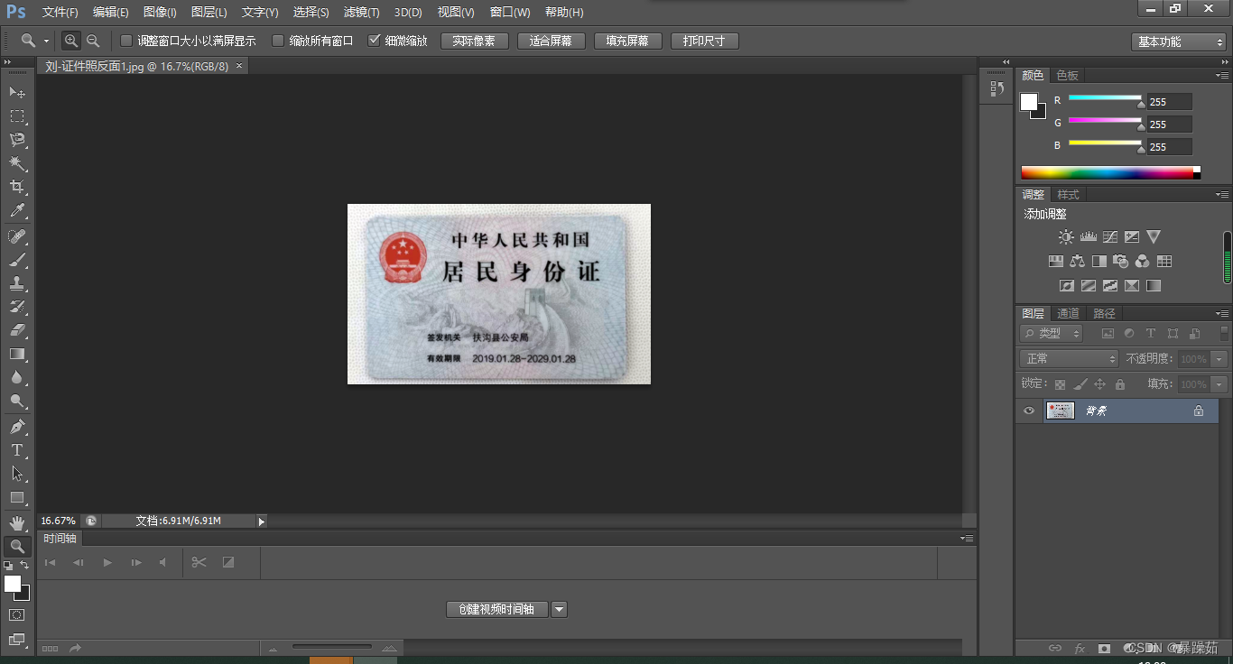
Task: Select the History Brush tool
Action: pos(17,307)
